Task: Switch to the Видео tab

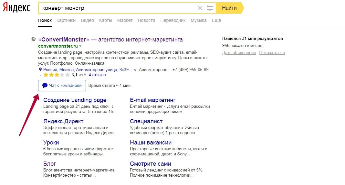Action: [x=87, y=20]
